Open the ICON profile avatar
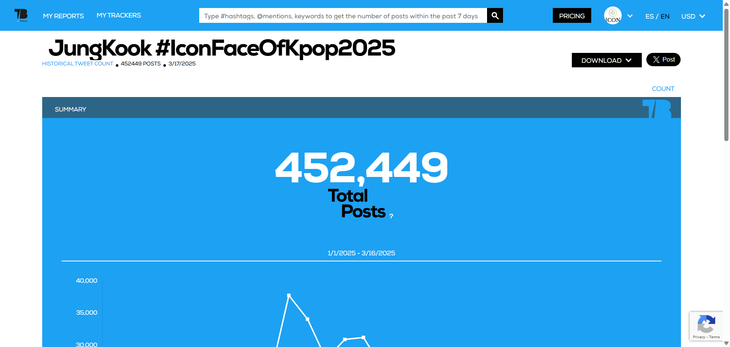Screen dimensions: 730x347 [613, 16]
